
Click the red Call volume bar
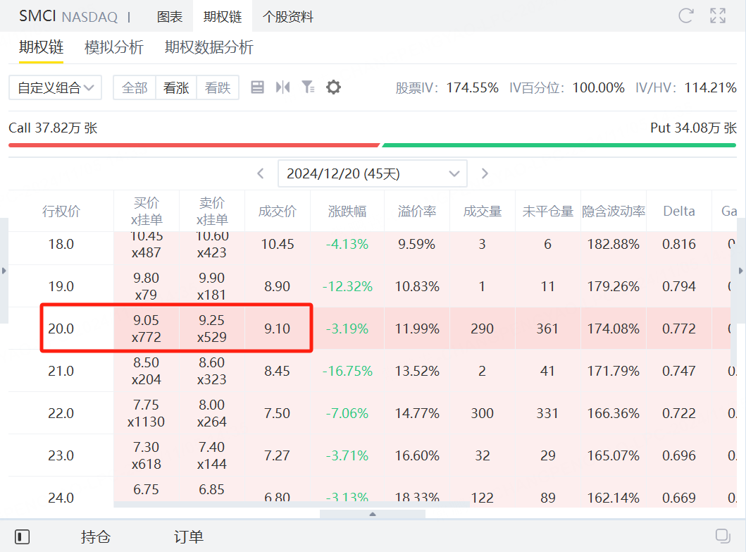194,145
